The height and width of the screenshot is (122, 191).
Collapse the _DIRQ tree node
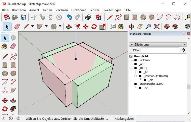click(x=131, y=68)
